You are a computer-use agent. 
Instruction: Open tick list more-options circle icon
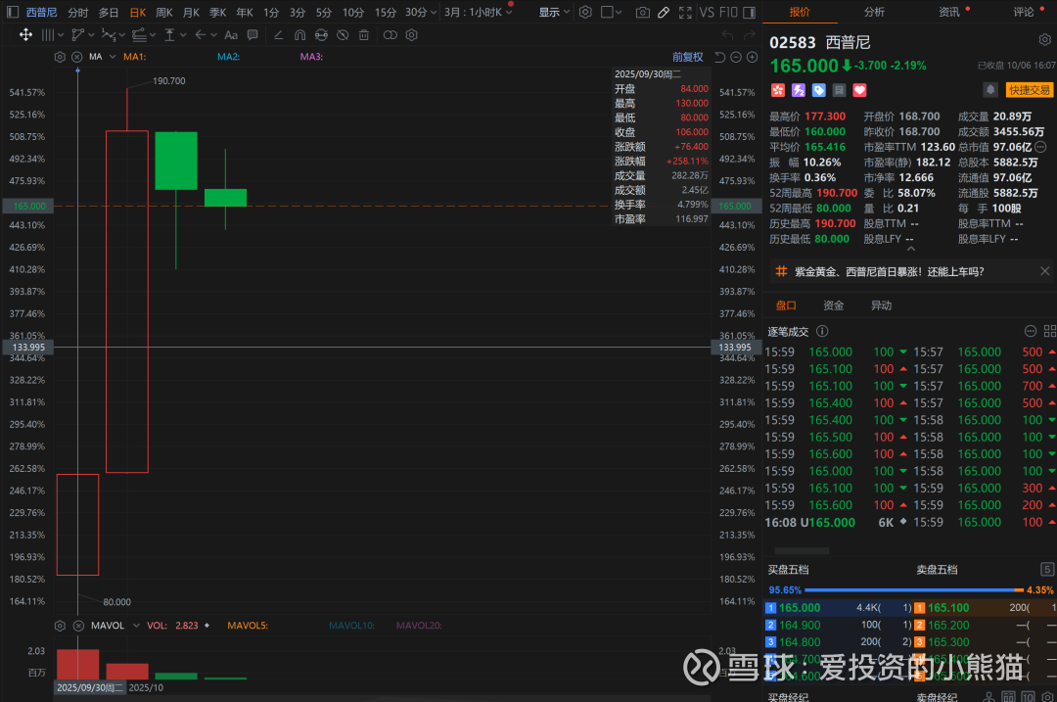tap(1030, 331)
